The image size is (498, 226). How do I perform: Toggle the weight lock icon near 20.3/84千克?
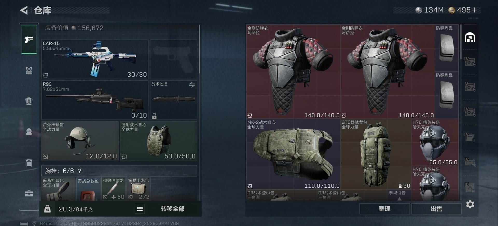pos(47,209)
